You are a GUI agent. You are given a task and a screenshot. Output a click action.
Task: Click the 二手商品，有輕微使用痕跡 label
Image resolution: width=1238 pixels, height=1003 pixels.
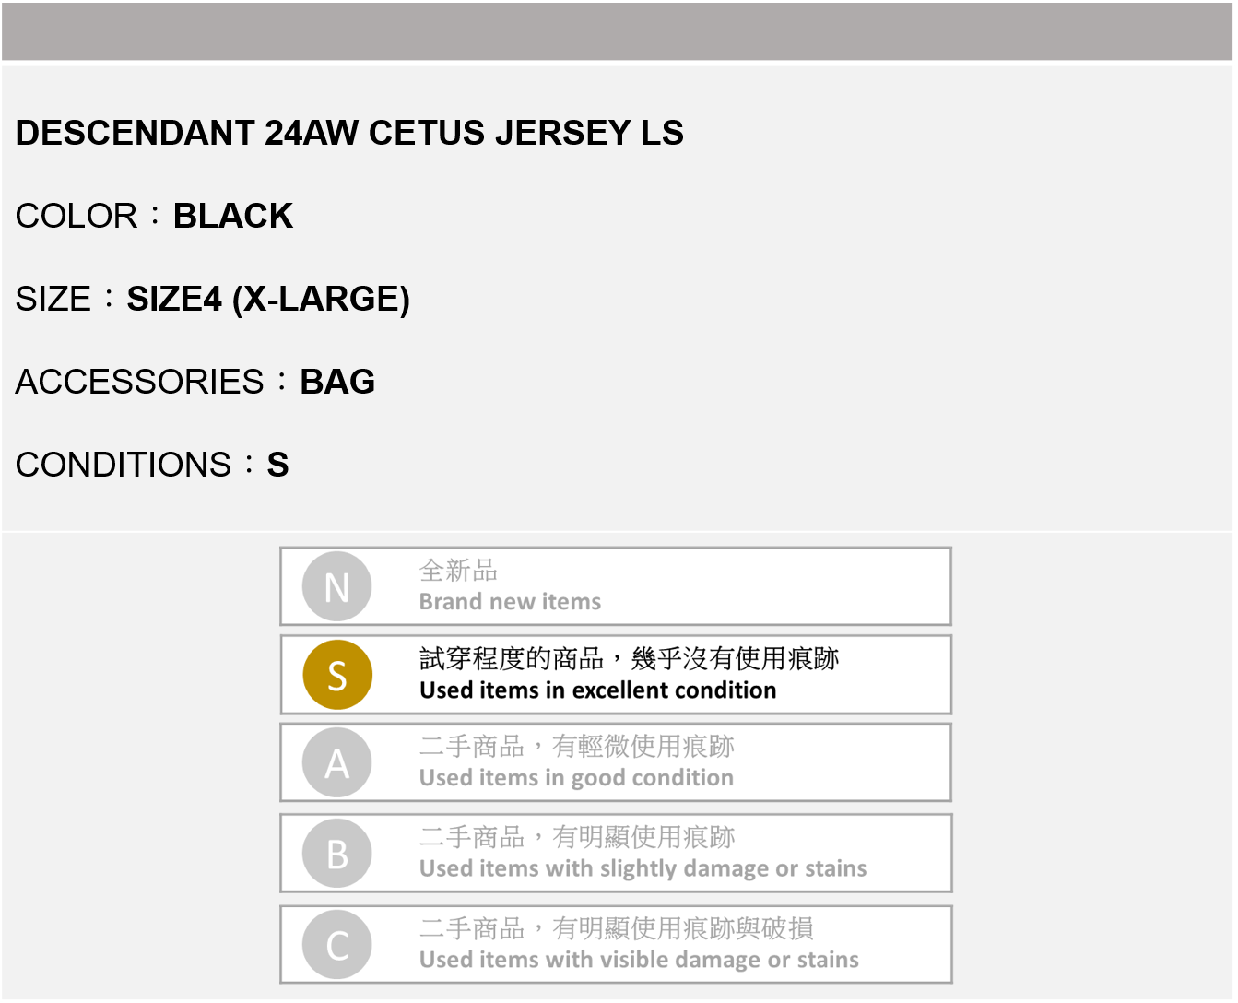[576, 746]
